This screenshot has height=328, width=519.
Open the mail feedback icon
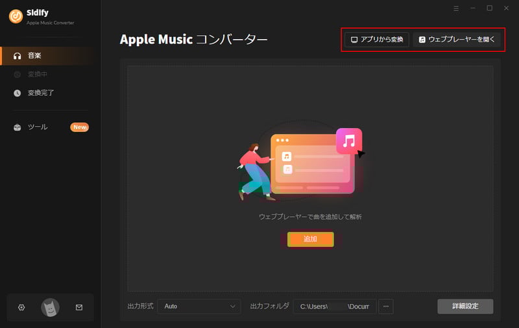pyautogui.click(x=79, y=307)
